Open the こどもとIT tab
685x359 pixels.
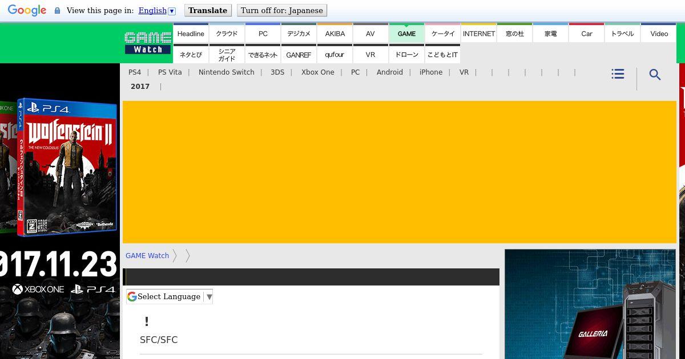point(442,54)
